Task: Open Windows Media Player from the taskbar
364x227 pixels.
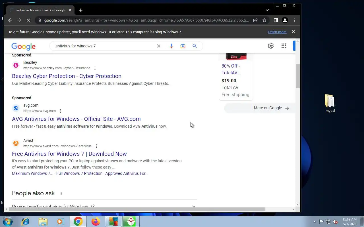Action: pos(60,221)
